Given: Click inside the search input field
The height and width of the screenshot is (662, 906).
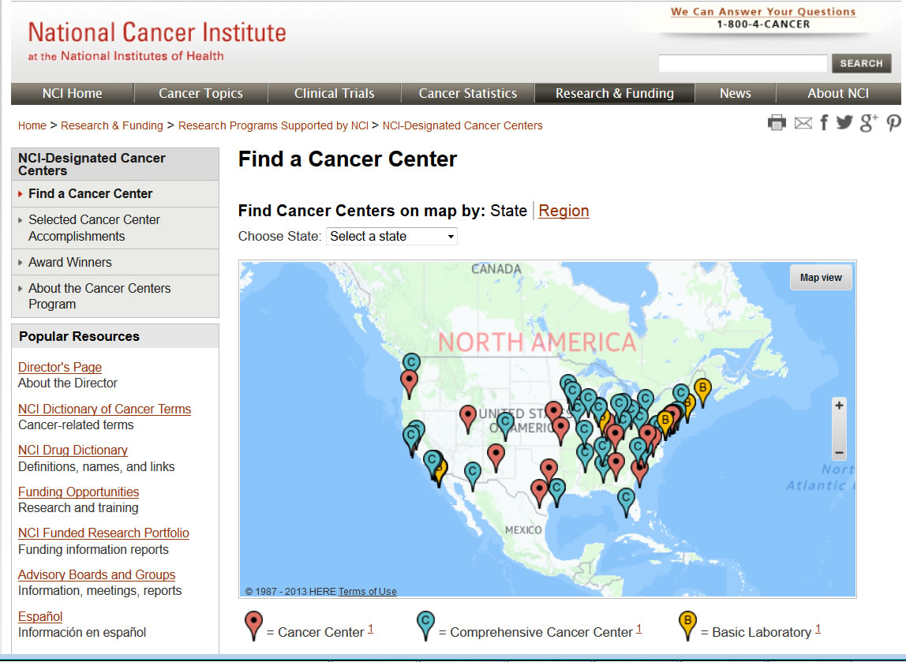Looking at the screenshot, I should (742, 63).
